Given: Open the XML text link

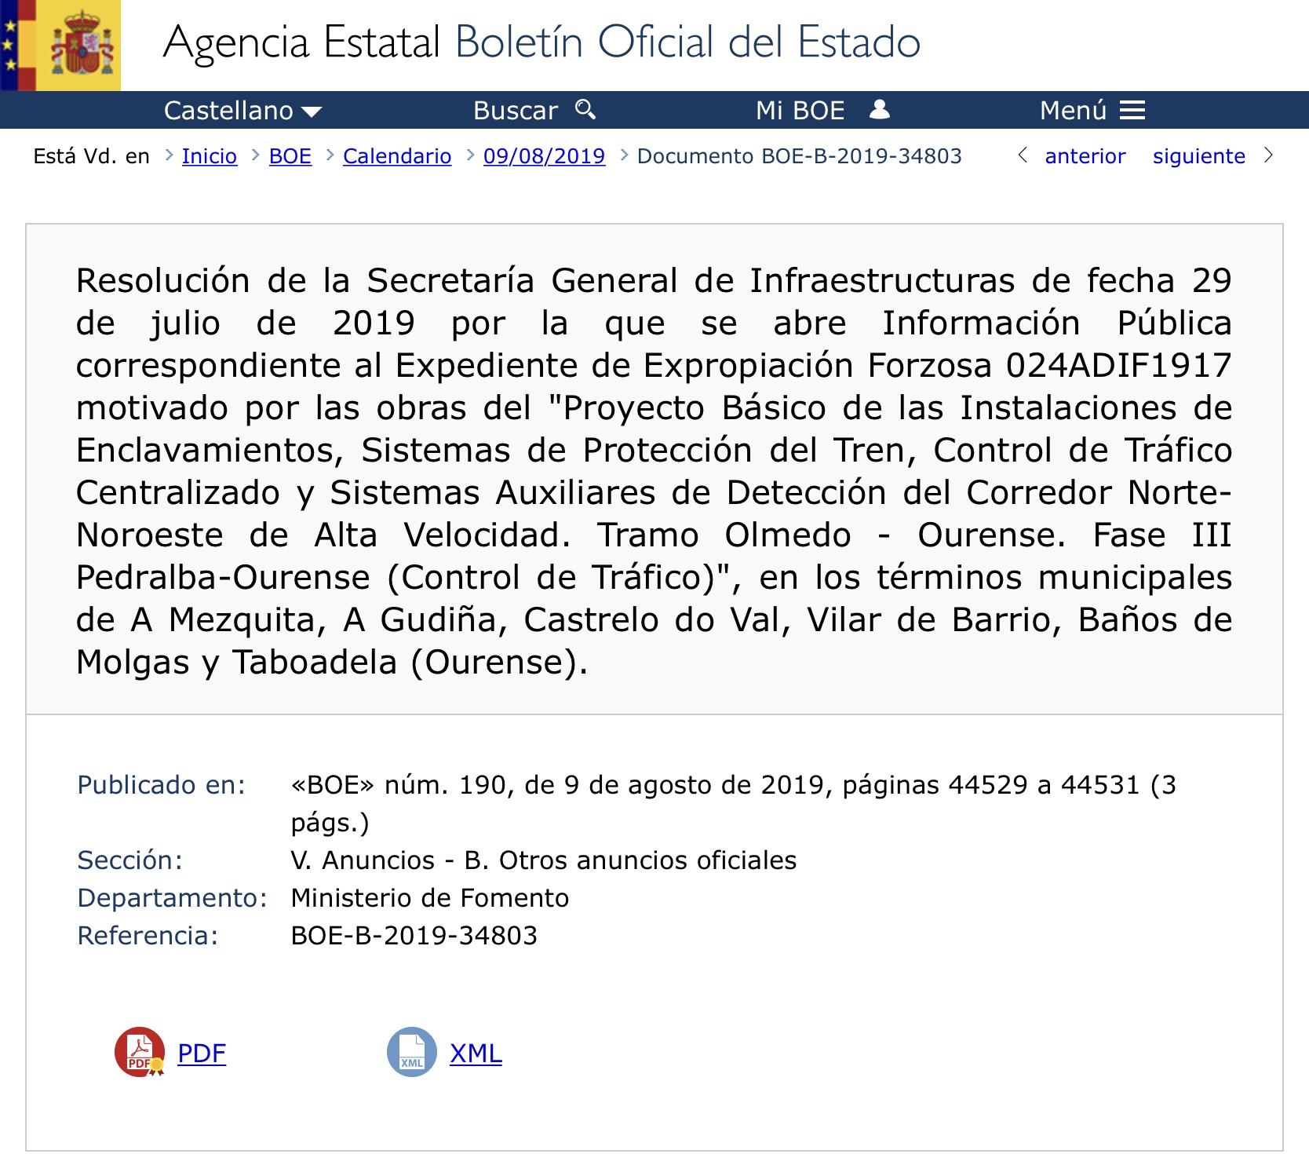Looking at the screenshot, I should pyautogui.click(x=476, y=1054).
